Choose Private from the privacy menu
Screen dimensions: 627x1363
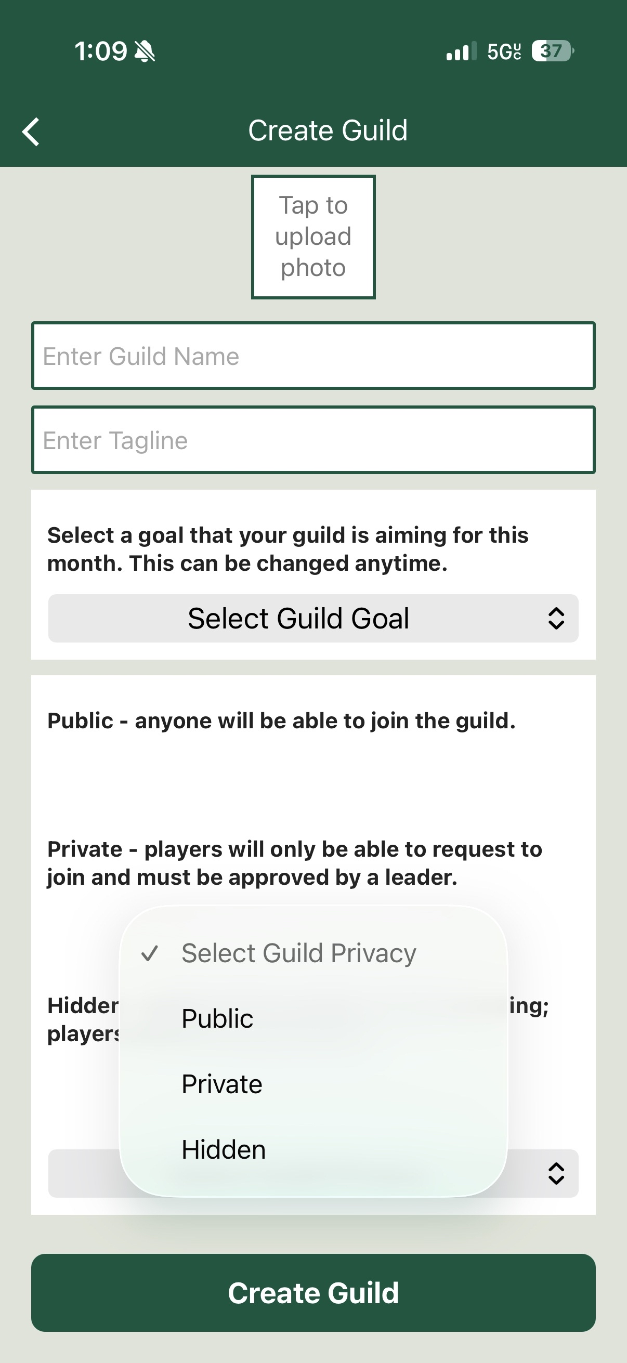pos(221,1084)
